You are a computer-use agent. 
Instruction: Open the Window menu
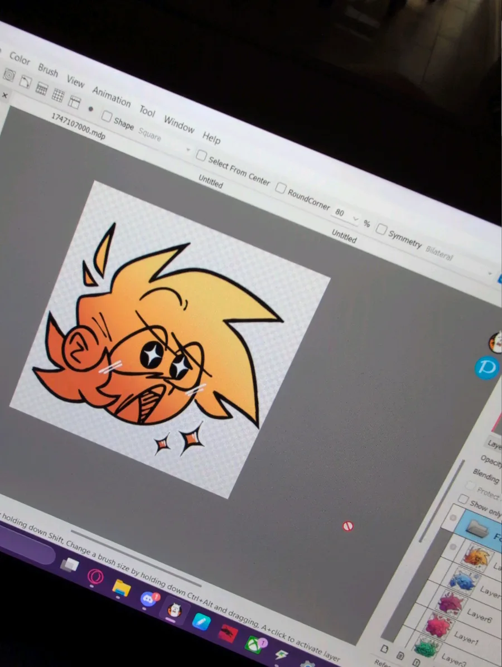(179, 124)
